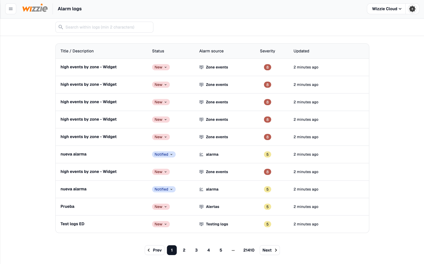424x264 pixels.
Task: Click the monitor icon beside Alertas
Action: [201, 207]
